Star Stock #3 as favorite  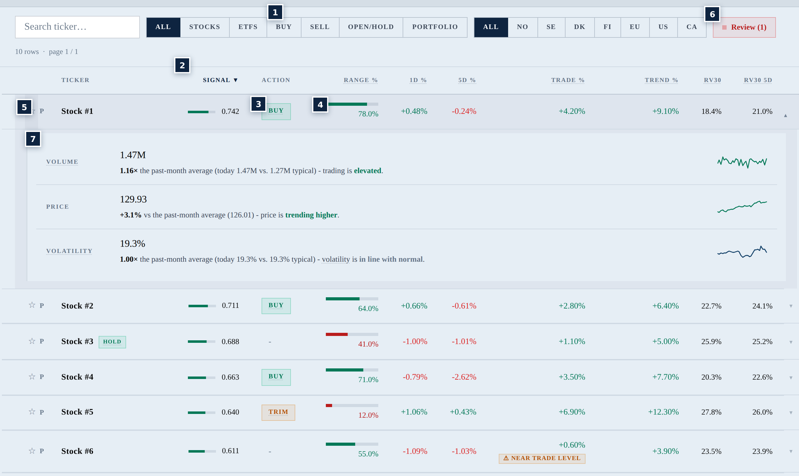pos(32,341)
